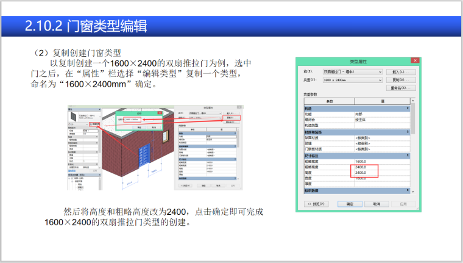Collapse the 尺寸标注 parameter group
463x263 pixels.
(x=408, y=156)
